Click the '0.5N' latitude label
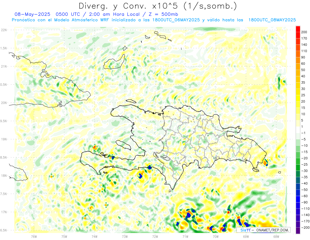The image size is (310, 240). pyautogui.click(x=4, y=85)
